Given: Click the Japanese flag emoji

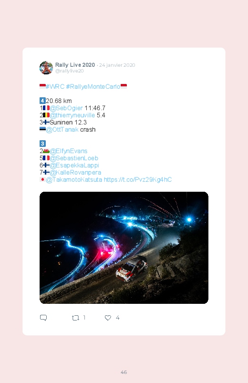Looking at the screenshot, I should click(42, 179).
